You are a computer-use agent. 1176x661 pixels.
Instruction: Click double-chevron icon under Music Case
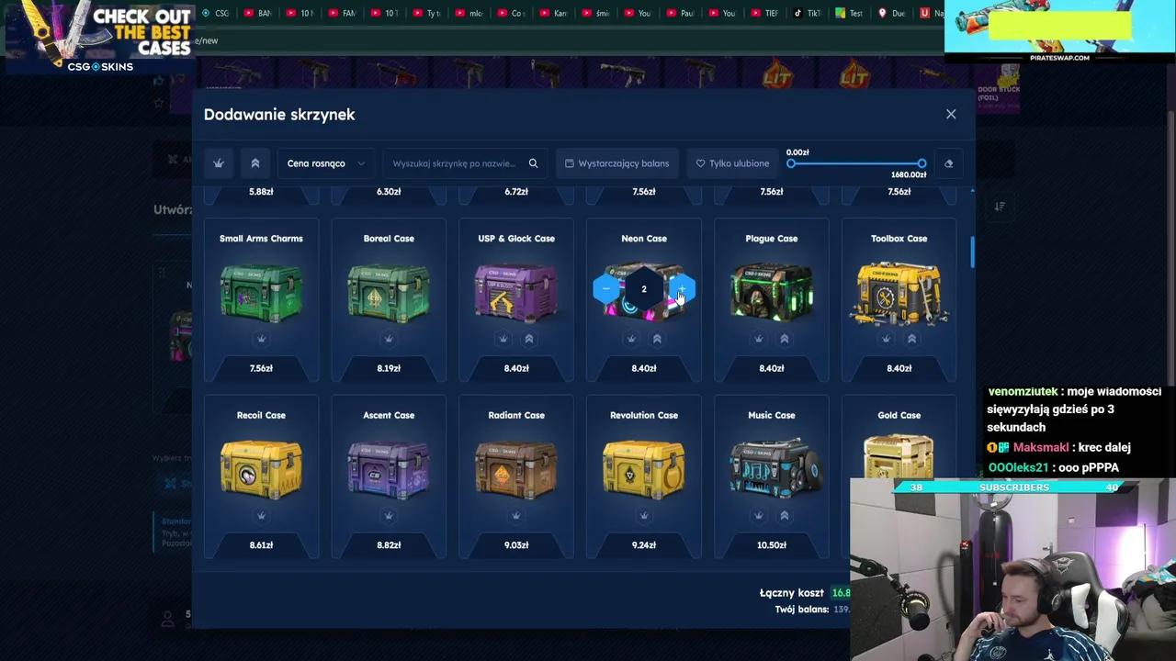pos(785,516)
